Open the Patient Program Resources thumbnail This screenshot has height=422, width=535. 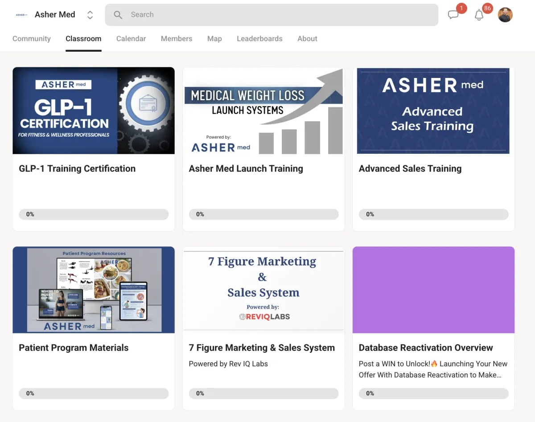[x=94, y=290]
